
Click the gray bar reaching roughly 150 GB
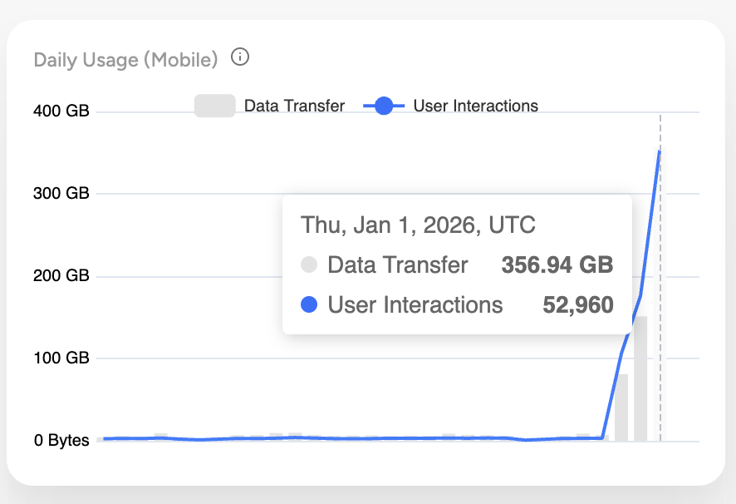(640, 379)
